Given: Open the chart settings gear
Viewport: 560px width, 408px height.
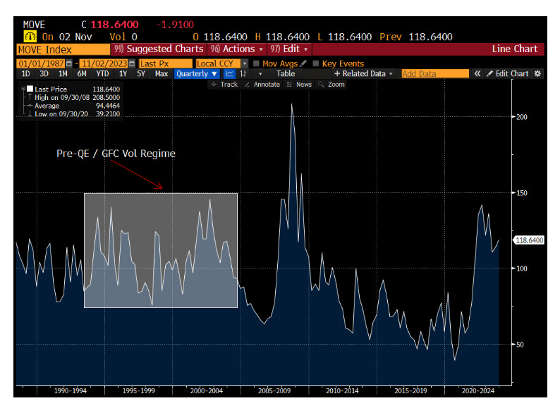Looking at the screenshot, I should (538, 74).
